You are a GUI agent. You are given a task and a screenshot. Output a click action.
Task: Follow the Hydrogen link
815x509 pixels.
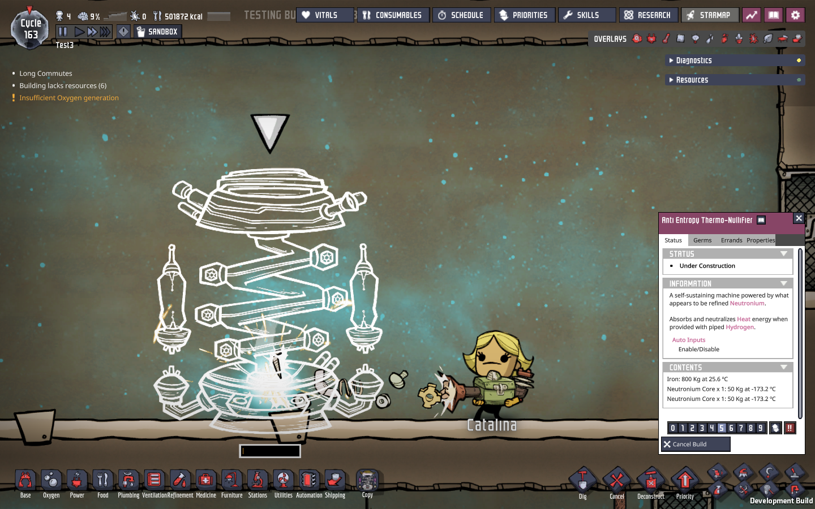[740, 327]
